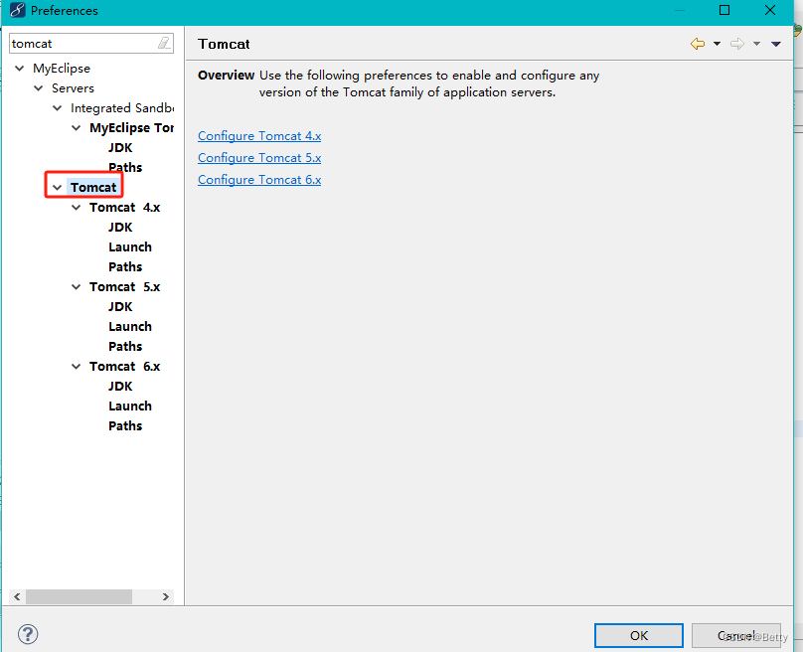The height and width of the screenshot is (652, 803).
Task: Select Paths under MyEclipse Tomcat
Action: (125, 168)
